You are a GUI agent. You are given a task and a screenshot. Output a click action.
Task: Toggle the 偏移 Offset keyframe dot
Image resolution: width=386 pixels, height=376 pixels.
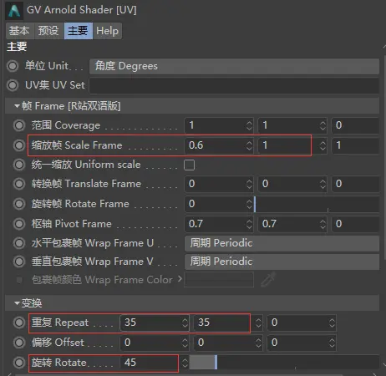click(19, 343)
